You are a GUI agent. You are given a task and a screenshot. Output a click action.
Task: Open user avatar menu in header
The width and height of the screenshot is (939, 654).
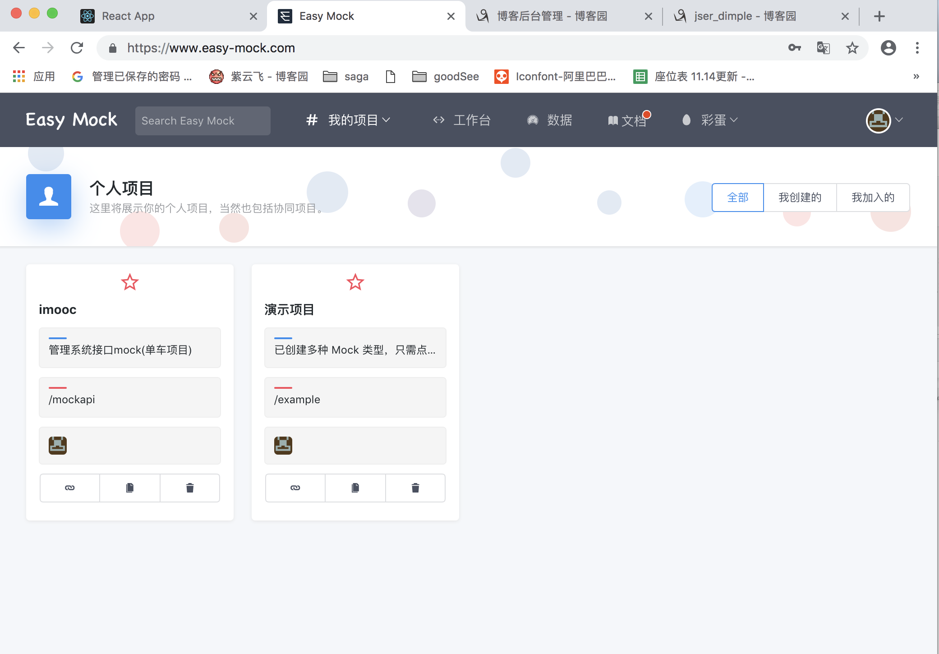pyautogui.click(x=884, y=120)
